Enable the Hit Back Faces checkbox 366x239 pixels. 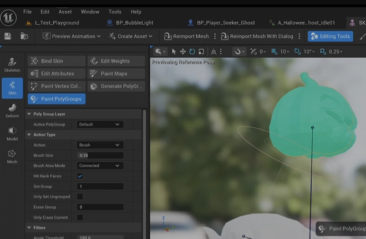pyautogui.click(x=80, y=176)
